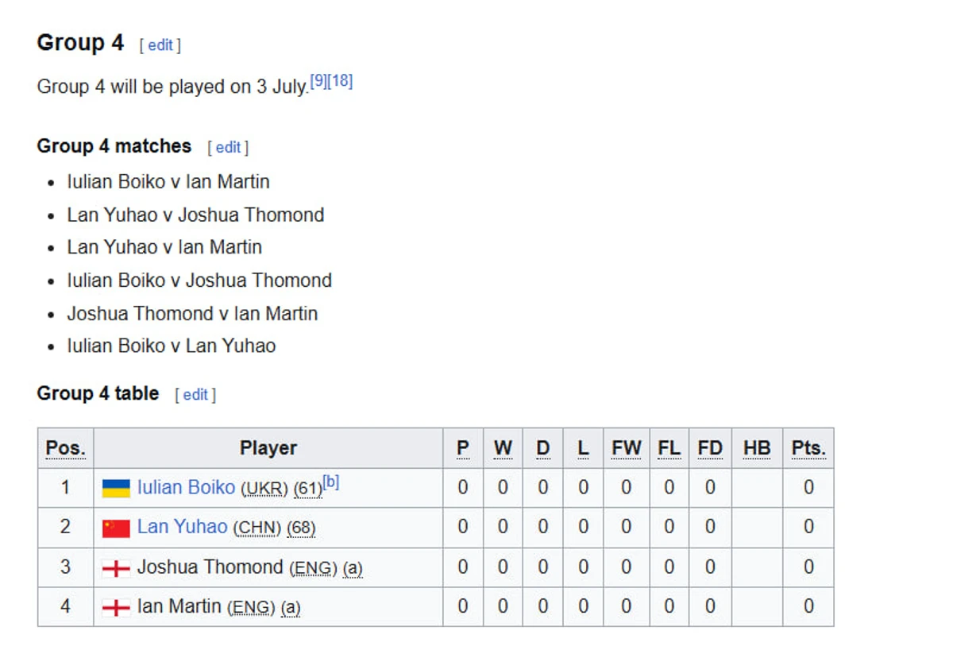The image size is (953, 654).
Task: Edit the Group 4 matches section
Action: tap(228, 147)
